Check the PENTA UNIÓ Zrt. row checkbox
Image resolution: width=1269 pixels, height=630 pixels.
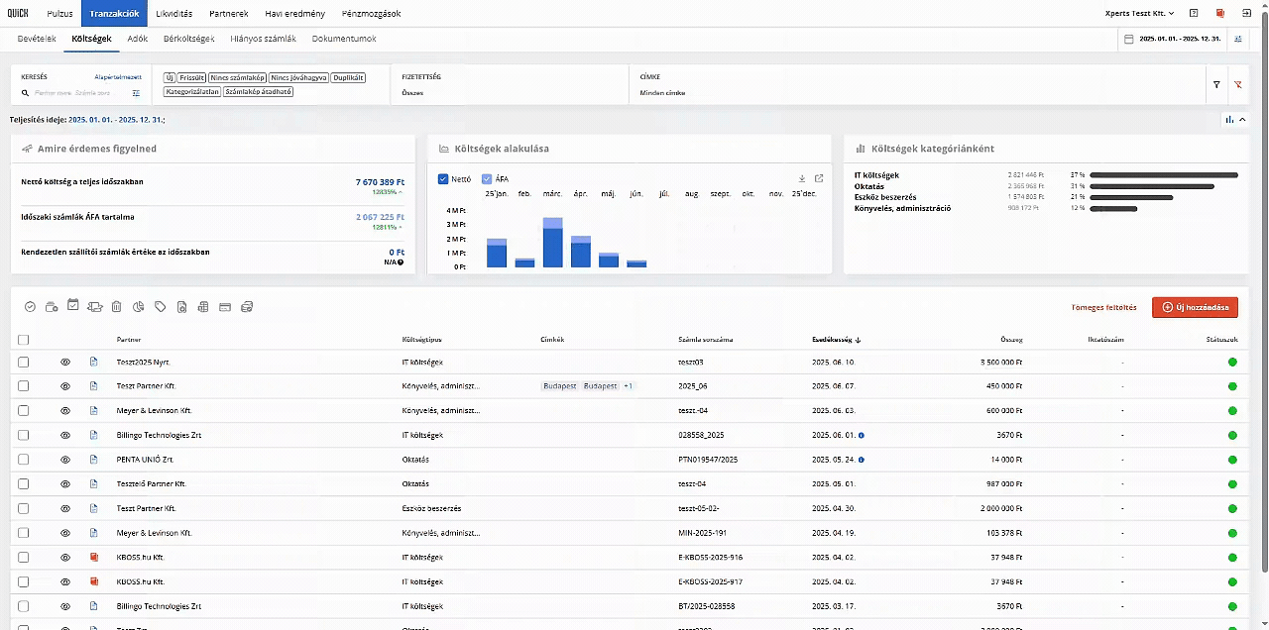coord(24,460)
